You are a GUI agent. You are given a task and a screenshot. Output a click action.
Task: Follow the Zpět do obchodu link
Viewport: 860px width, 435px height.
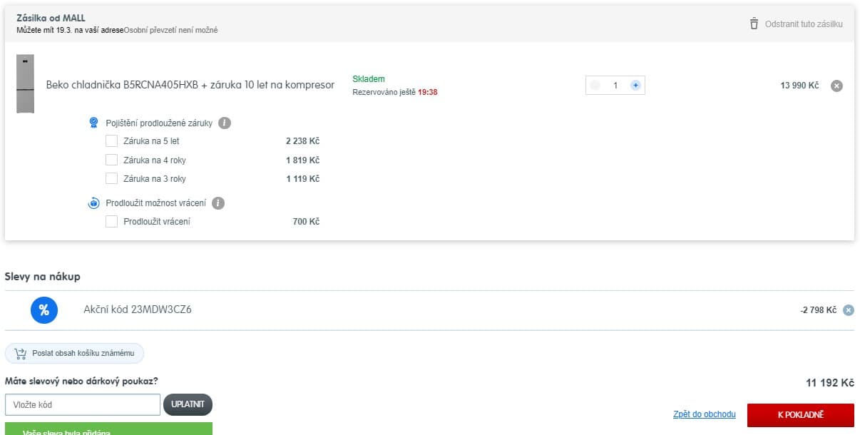(x=705, y=414)
